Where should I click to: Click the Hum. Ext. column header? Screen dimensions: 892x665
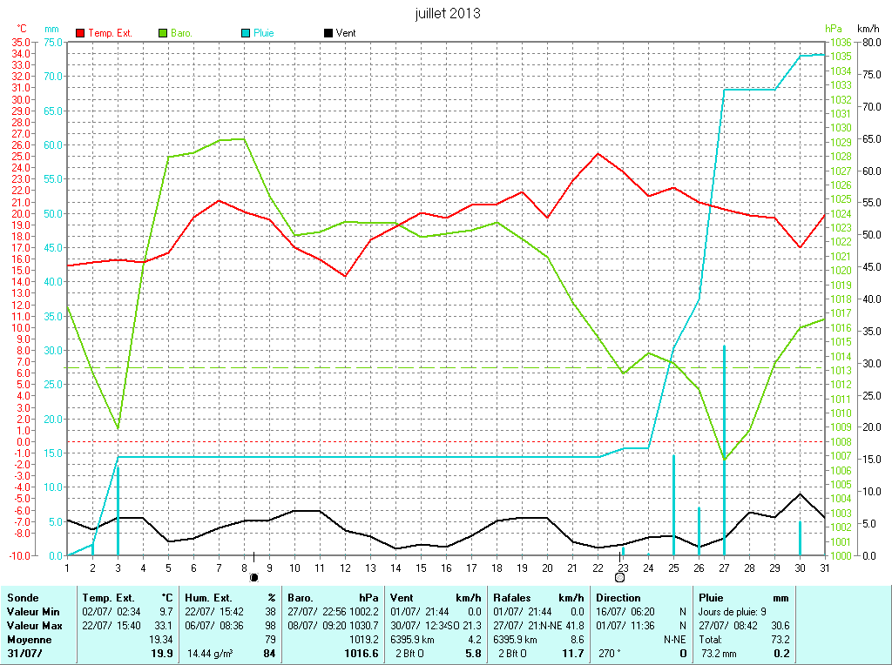[210, 598]
